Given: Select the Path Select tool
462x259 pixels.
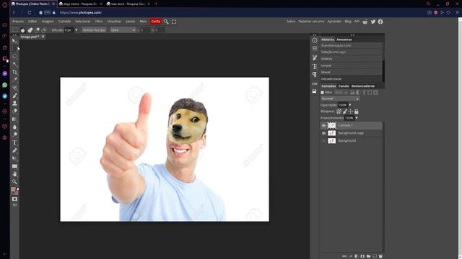Looking at the screenshot, I should pyautogui.click(x=14, y=158).
